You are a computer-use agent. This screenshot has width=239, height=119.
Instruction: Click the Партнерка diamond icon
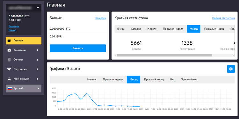coord(9,69)
